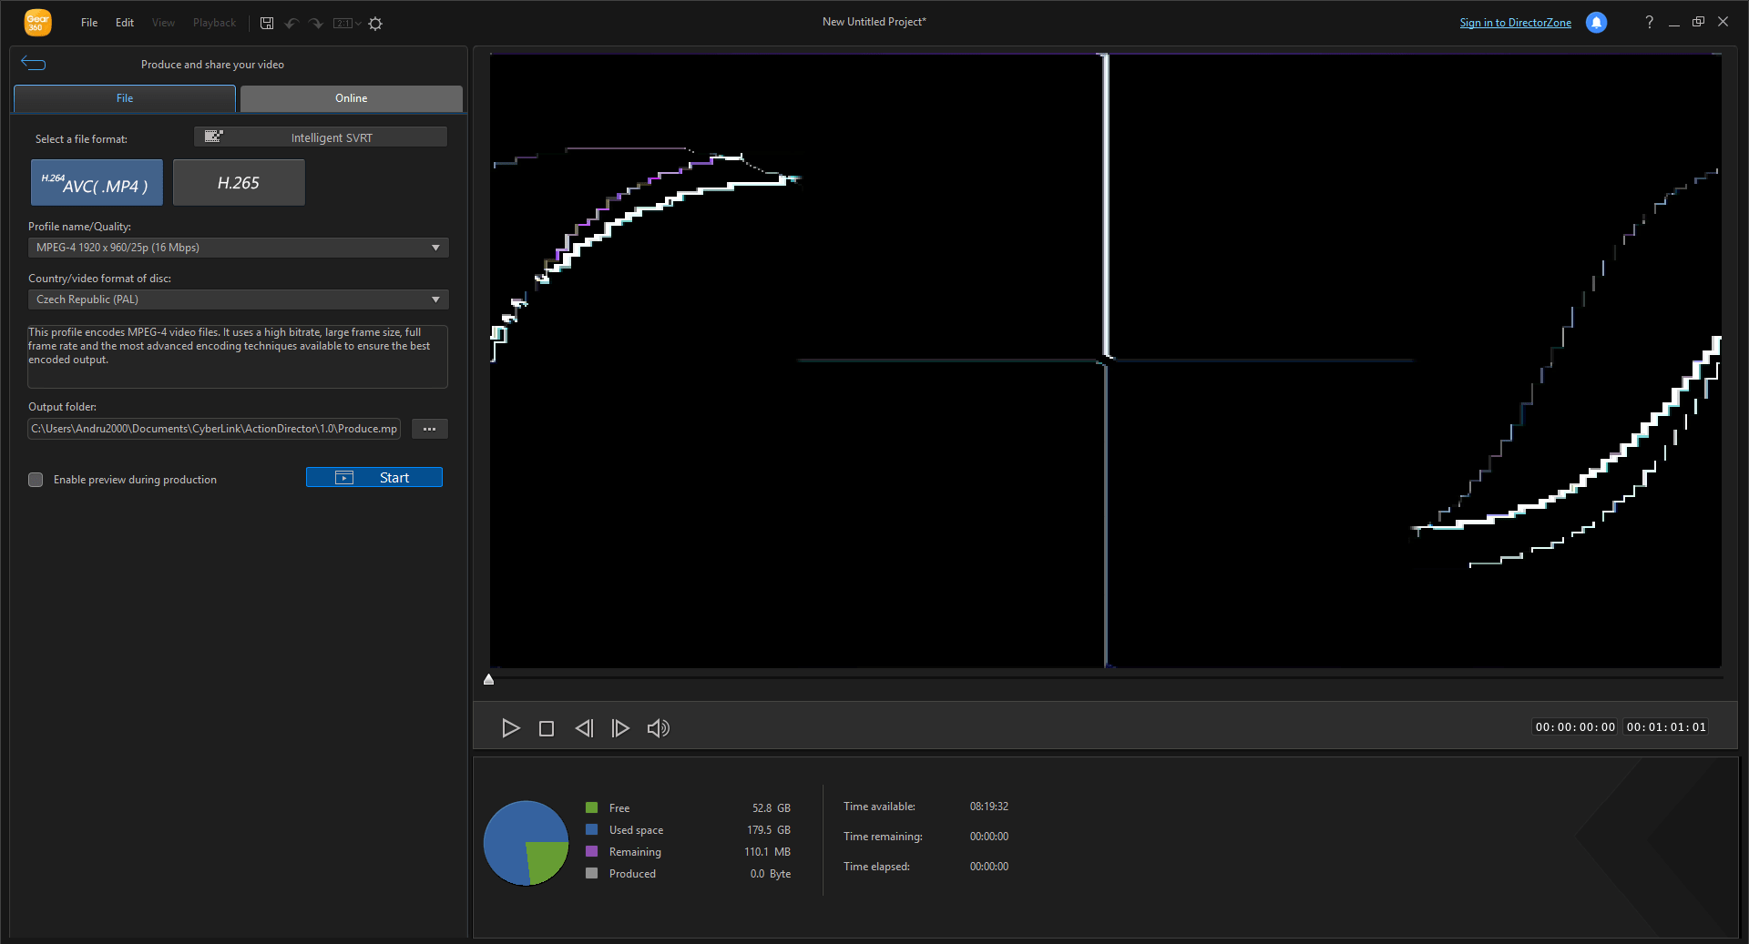Image resolution: width=1749 pixels, height=944 pixels.
Task: Select the H.265 format
Action: (239, 183)
